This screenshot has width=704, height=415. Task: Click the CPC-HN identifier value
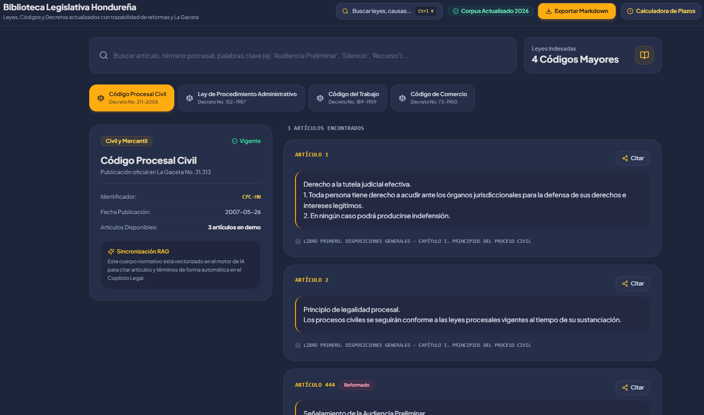[x=251, y=197]
